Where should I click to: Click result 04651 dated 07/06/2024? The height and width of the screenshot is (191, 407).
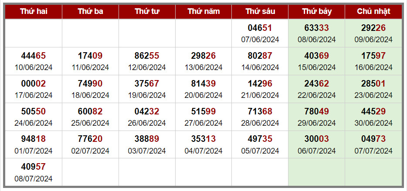click(260, 33)
